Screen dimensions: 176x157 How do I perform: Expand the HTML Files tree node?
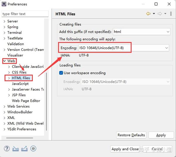(9, 78)
